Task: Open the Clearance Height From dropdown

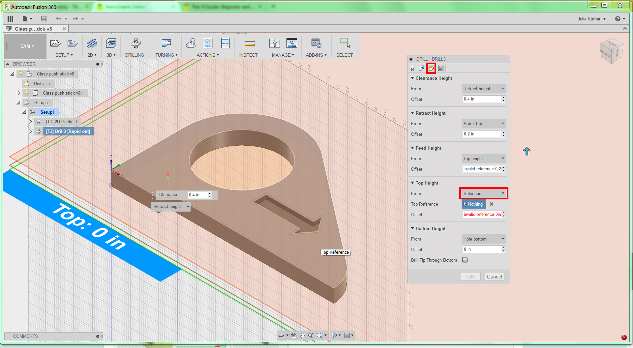Action: 483,89
